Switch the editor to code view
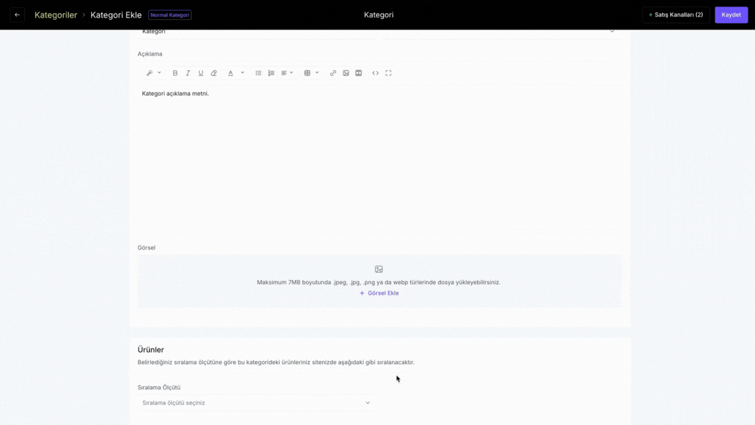This screenshot has width=755, height=425. pyautogui.click(x=376, y=73)
